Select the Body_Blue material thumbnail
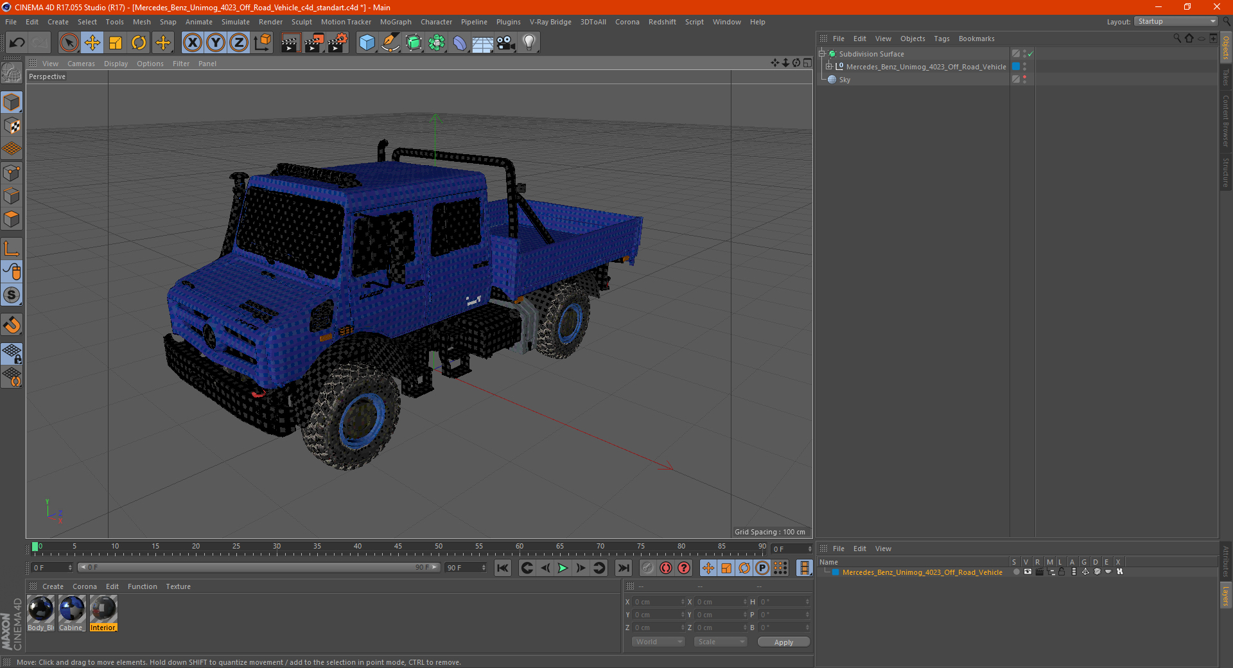This screenshot has width=1233, height=668. tap(40, 613)
